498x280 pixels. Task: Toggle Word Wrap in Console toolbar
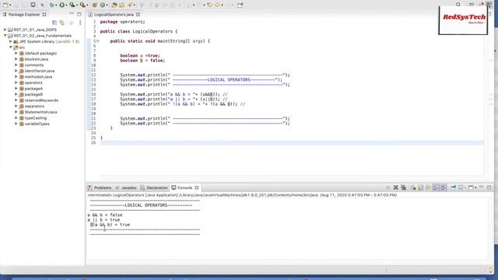pos(428,187)
